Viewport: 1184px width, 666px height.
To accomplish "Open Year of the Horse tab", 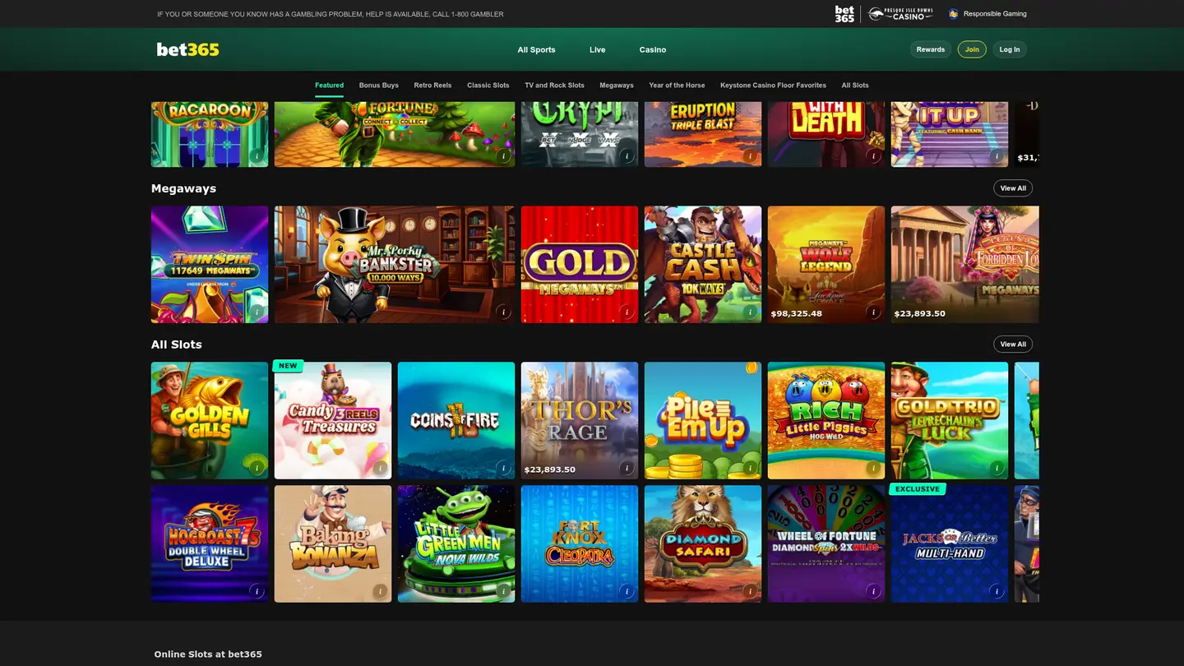I will (x=677, y=86).
